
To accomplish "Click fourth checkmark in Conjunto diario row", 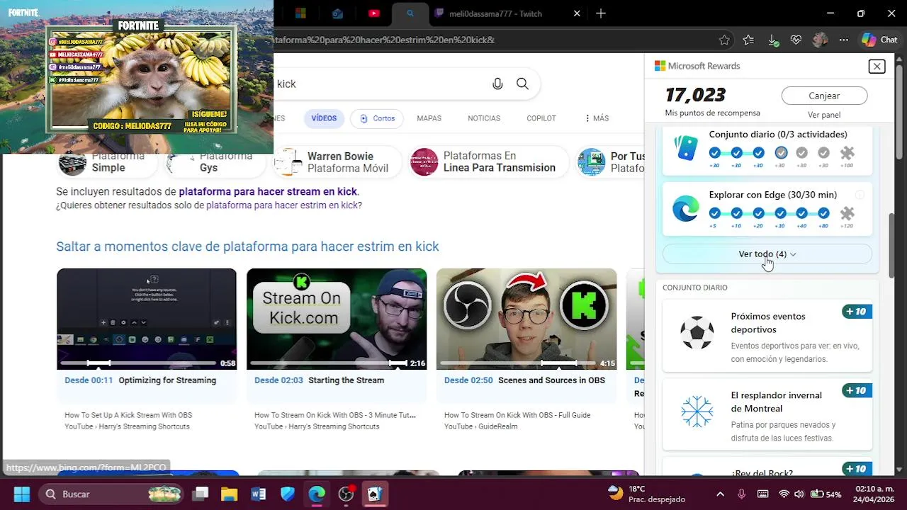I will (781, 153).
